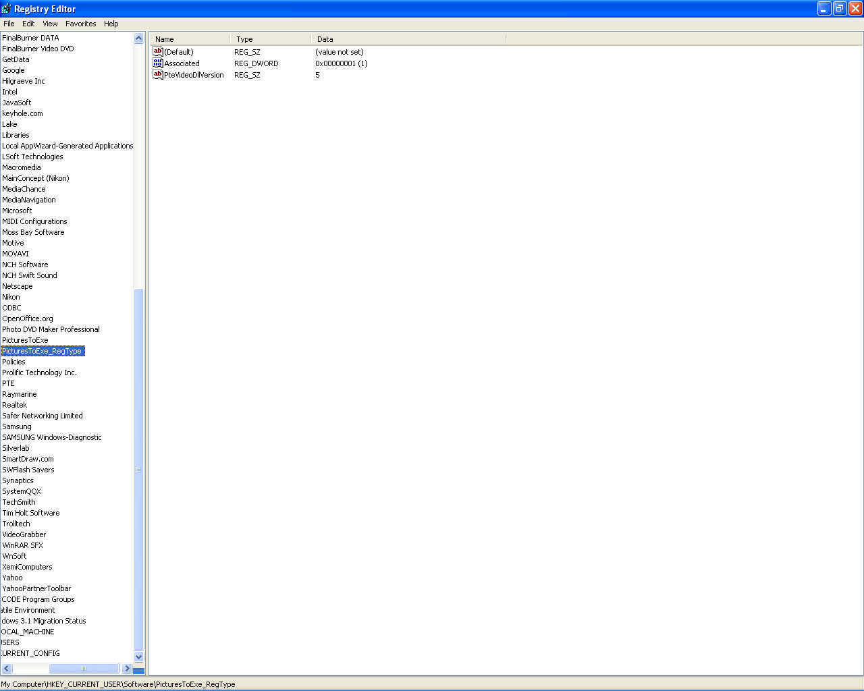The height and width of the screenshot is (691, 864).
Task: Select the MOVAVI key
Action: (16, 254)
